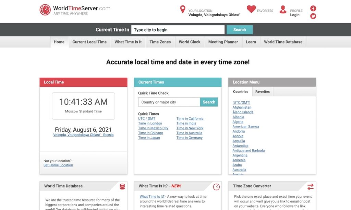
Task: Go to What Time Is It menu
Action: [128, 42]
